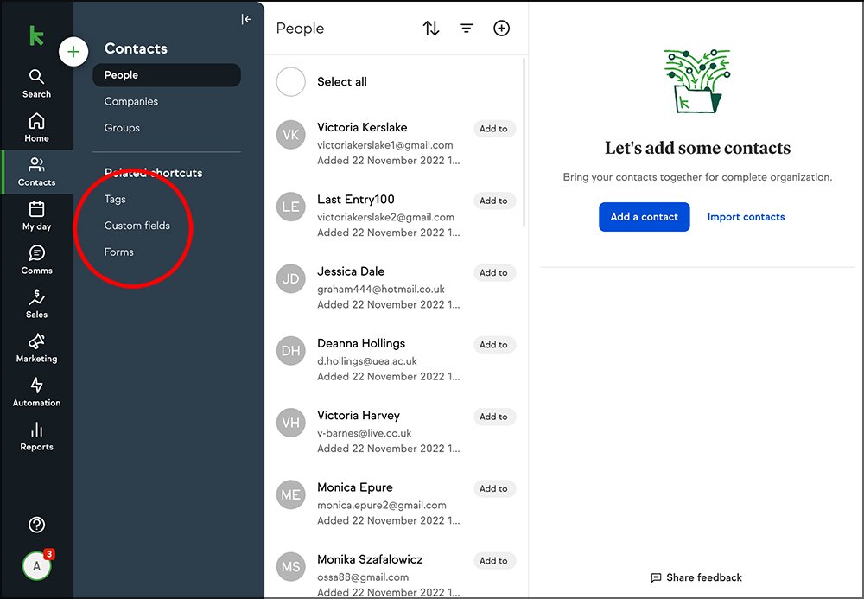Open the Marketing megaphone section

(x=36, y=347)
